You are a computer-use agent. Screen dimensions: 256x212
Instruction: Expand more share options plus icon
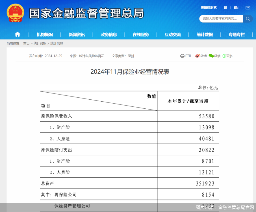pos(224,56)
